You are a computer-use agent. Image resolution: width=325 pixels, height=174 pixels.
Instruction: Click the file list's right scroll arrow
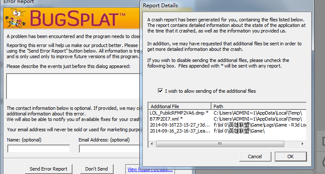[x=302, y=144]
